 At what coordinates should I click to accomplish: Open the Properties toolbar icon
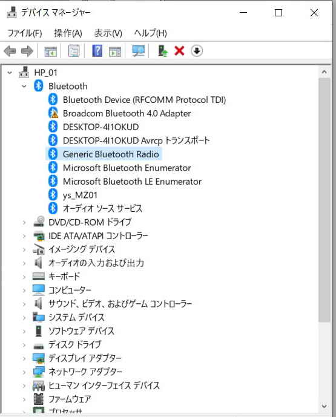coord(74,50)
